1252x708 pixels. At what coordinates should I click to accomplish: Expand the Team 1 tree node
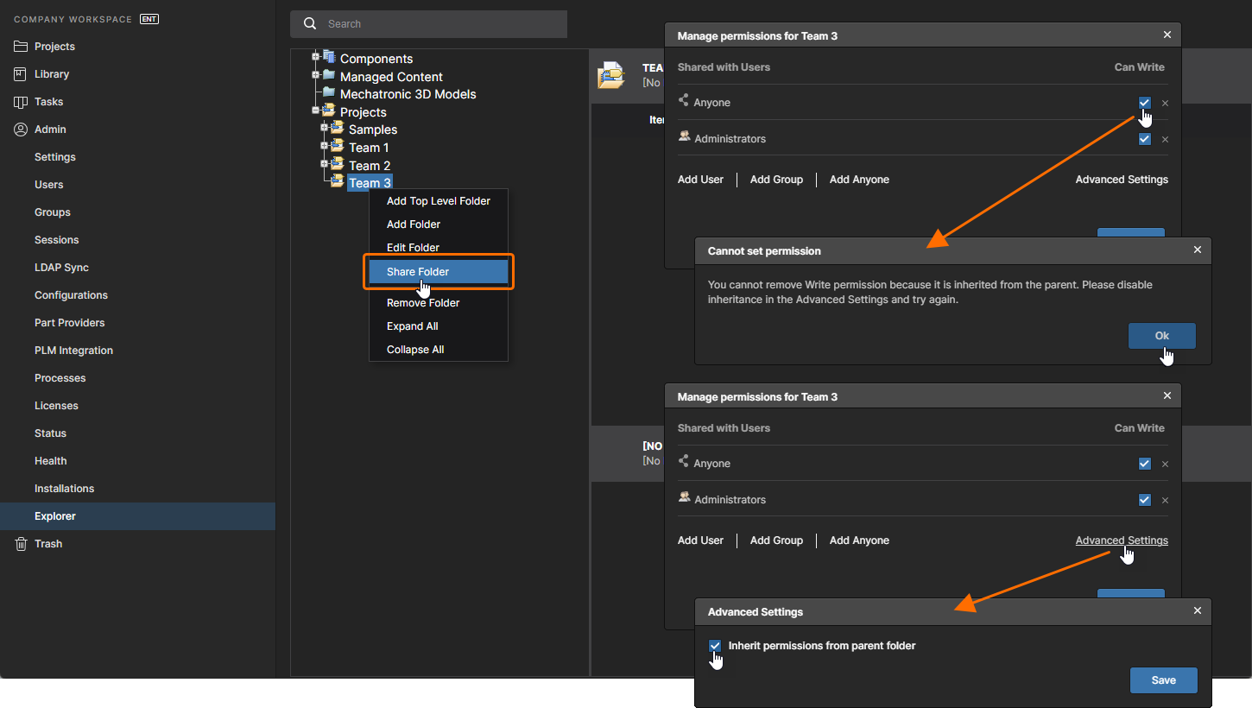coord(325,146)
